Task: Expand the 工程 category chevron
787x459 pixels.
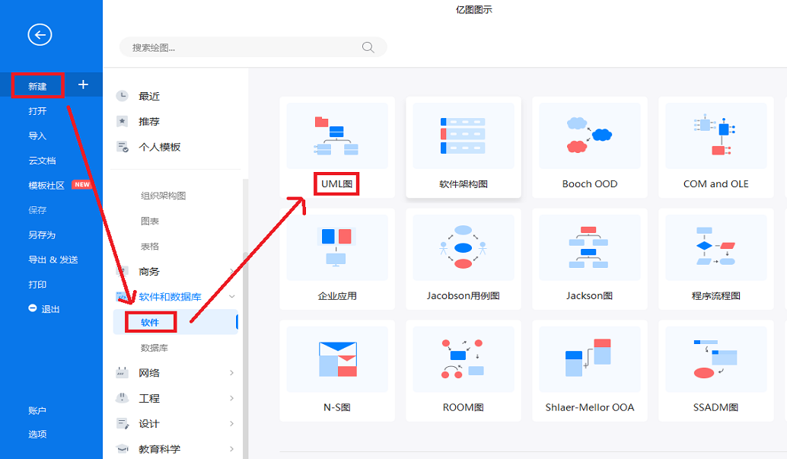Action: click(x=231, y=398)
